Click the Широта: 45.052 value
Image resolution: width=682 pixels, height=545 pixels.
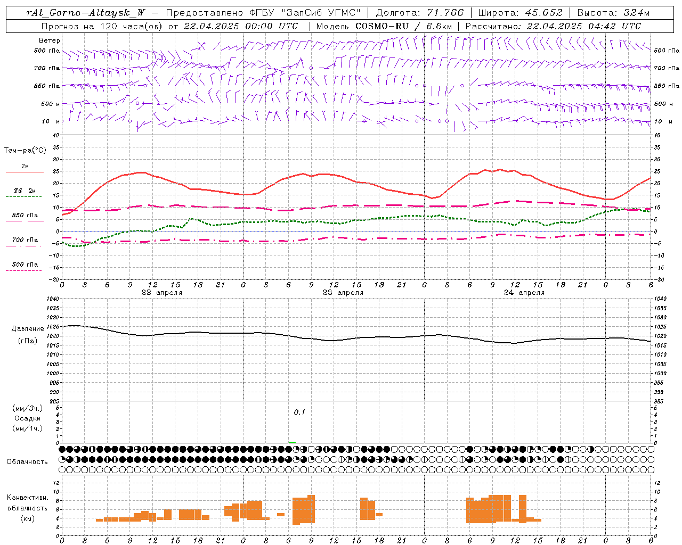520,13
